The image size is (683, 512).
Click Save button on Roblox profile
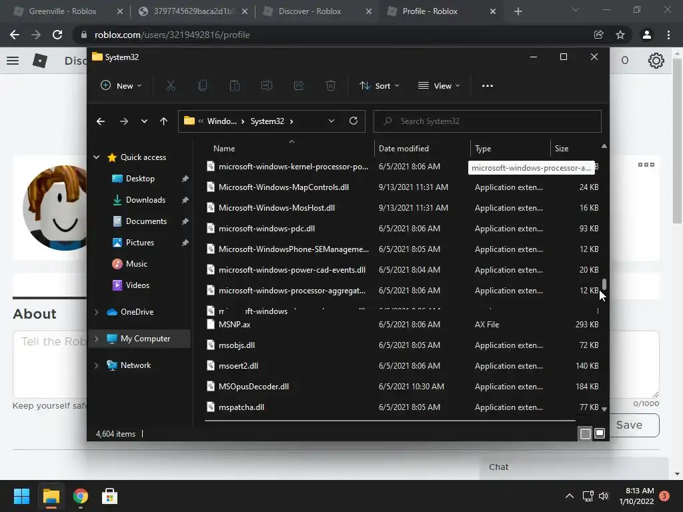tap(630, 425)
